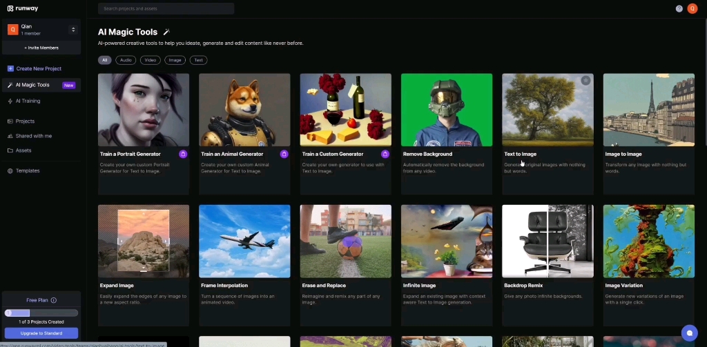Click the Upgrade to Standard button

point(41,333)
